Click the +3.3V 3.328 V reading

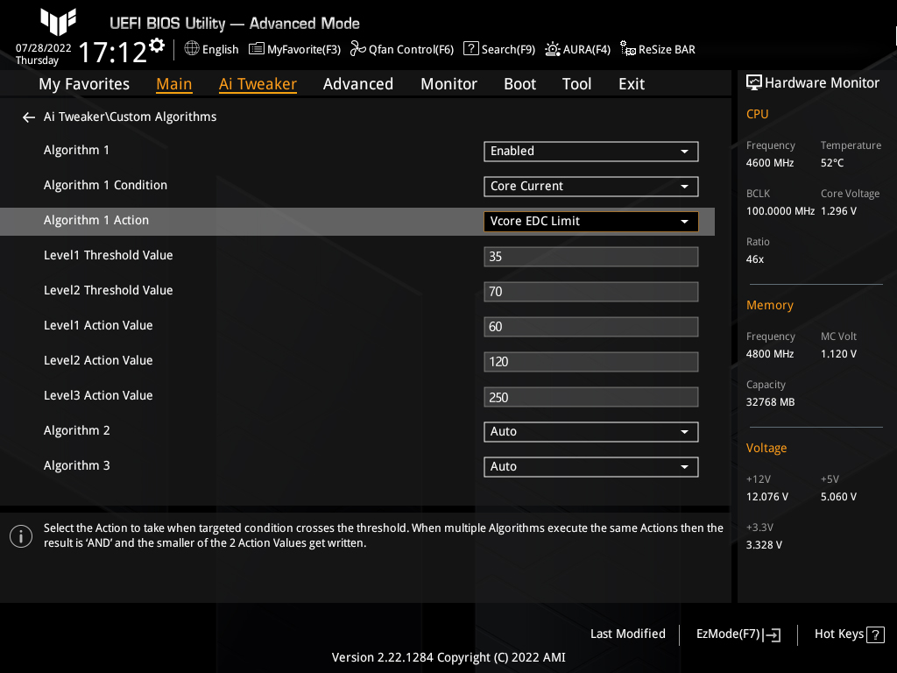tap(764, 545)
